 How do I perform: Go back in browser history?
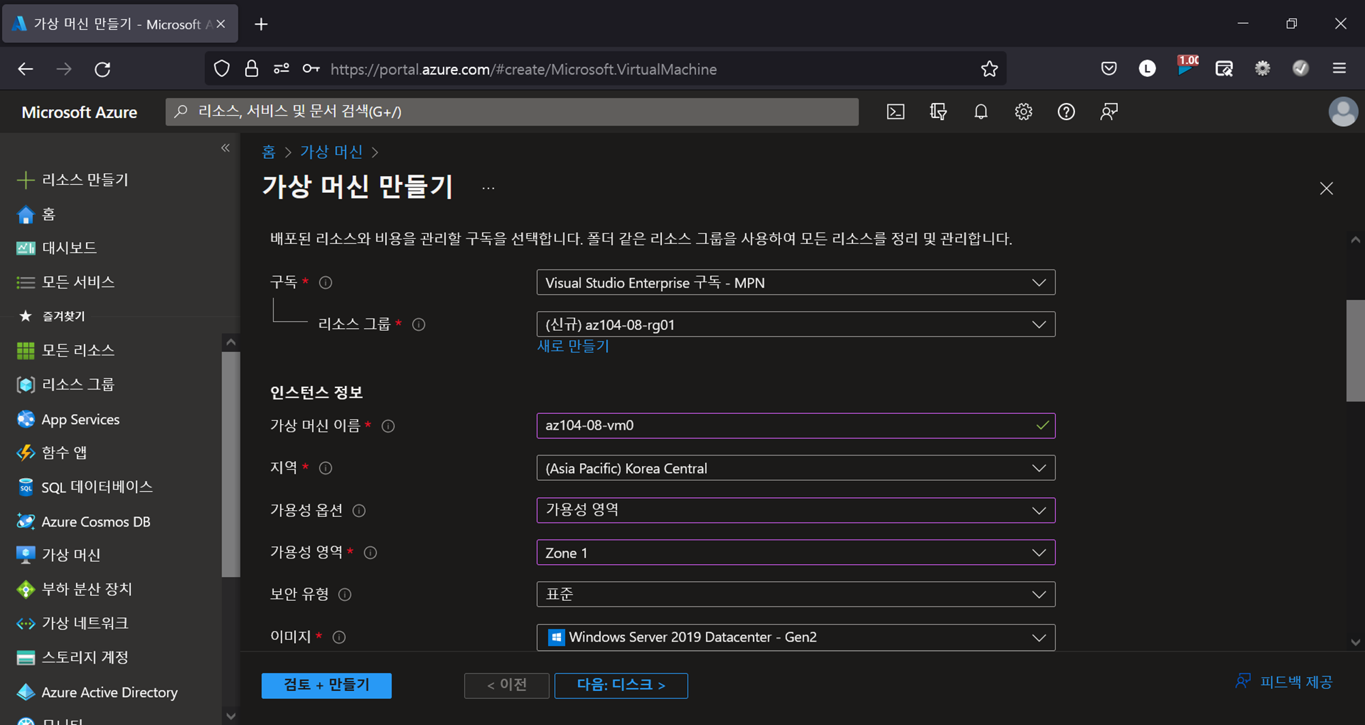tap(25, 69)
